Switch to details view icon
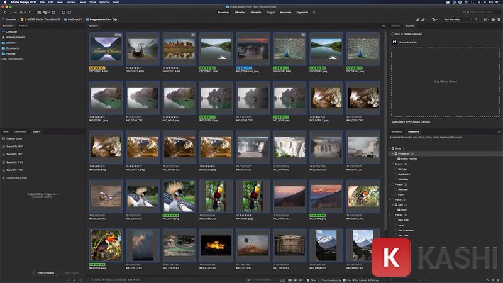This screenshot has width=503, height=283. point(296,280)
